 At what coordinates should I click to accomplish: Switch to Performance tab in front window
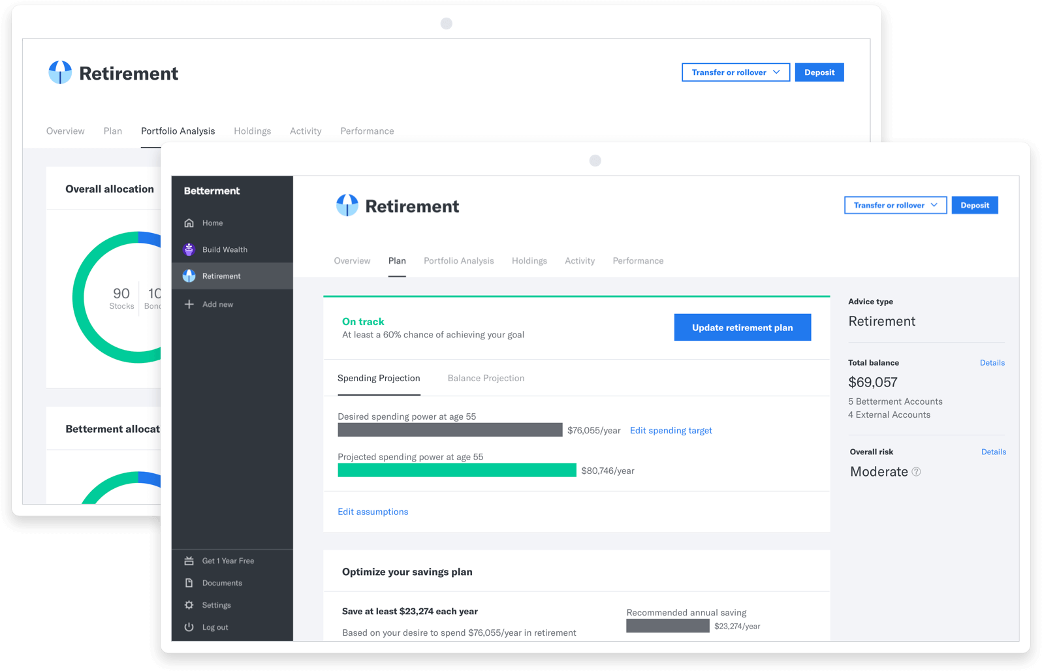point(637,261)
